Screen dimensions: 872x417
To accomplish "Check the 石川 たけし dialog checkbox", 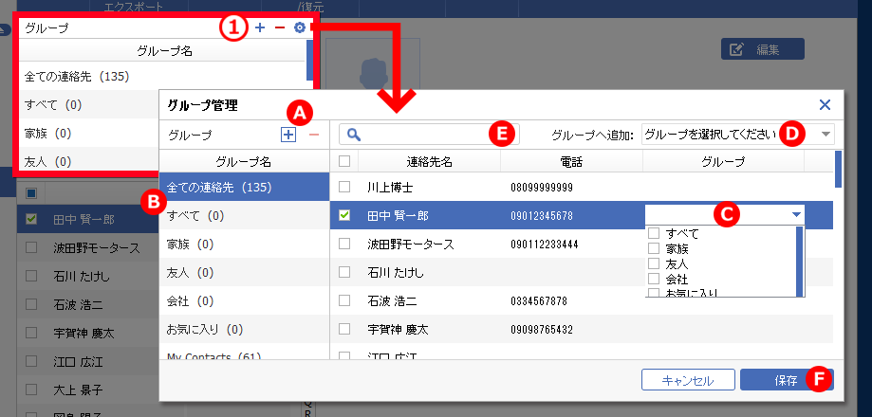I will tap(344, 272).
